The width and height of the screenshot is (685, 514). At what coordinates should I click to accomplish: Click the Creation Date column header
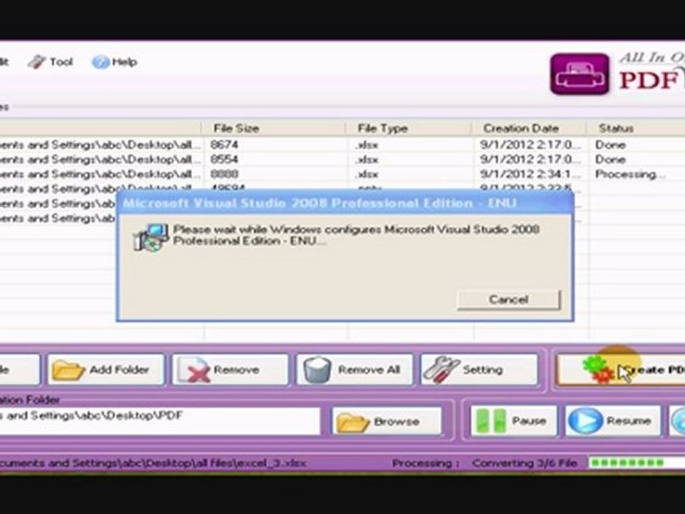click(529, 128)
